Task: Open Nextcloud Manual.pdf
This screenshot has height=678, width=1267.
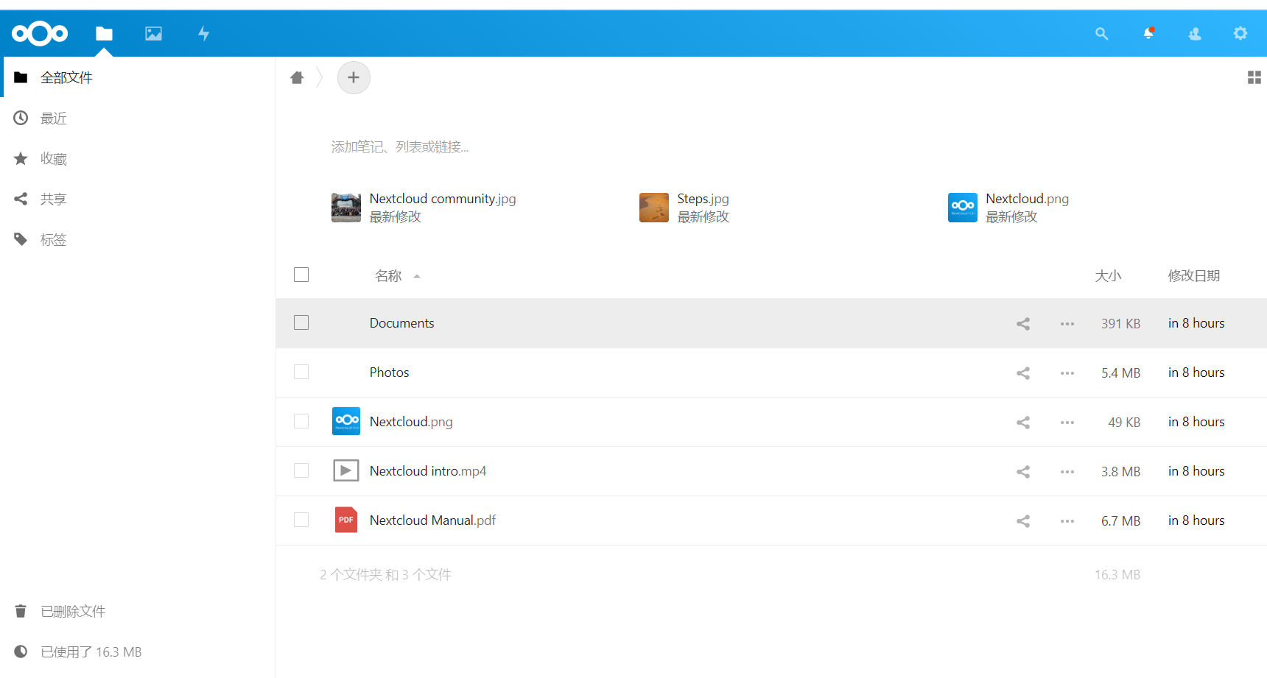Action: coord(432,520)
